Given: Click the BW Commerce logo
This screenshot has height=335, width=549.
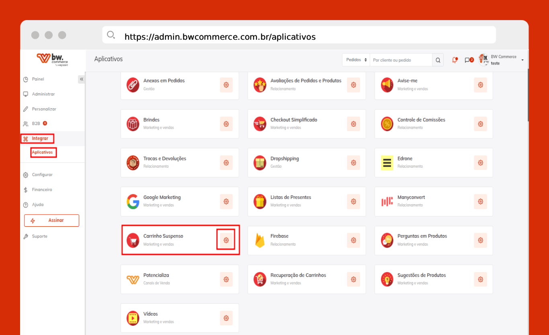Looking at the screenshot, I should tap(52, 59).
